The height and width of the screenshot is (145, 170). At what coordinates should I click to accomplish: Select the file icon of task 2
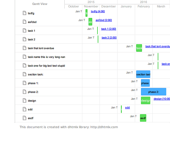click(x=24, y=39)
